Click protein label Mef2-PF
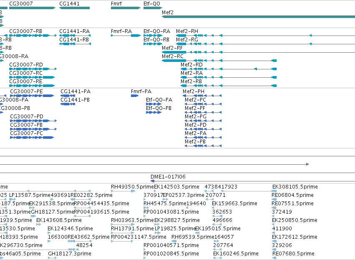 [x=195, y=108]
